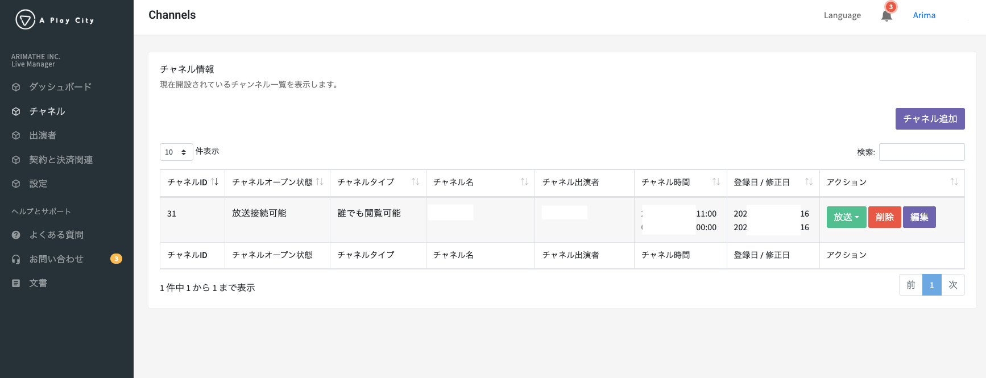Screen dimensions: 986x378
Task: Click the 設定 gear icon in sidebar
Action: pyautogui.click(x=16, y=183)
